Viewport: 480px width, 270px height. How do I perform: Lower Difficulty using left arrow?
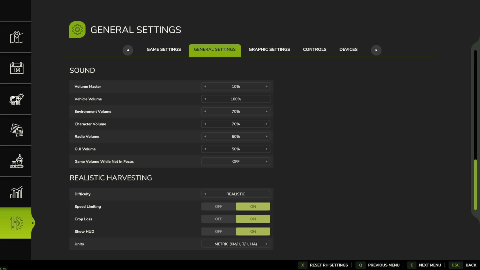[x=205, y=194]
